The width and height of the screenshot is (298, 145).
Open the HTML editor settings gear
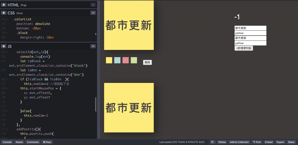click(x=3, y=5)
